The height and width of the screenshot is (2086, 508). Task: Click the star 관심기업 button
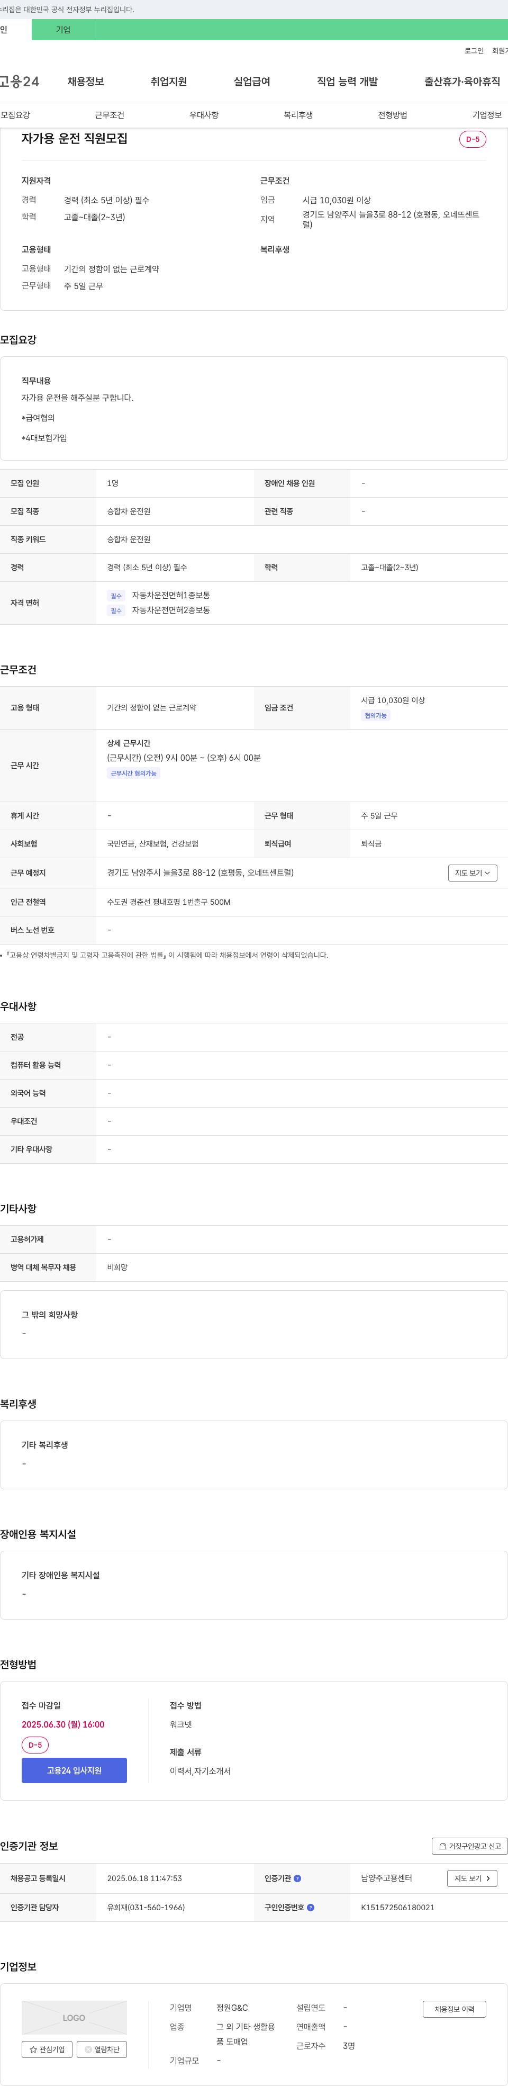click(x=47, y=2049)
